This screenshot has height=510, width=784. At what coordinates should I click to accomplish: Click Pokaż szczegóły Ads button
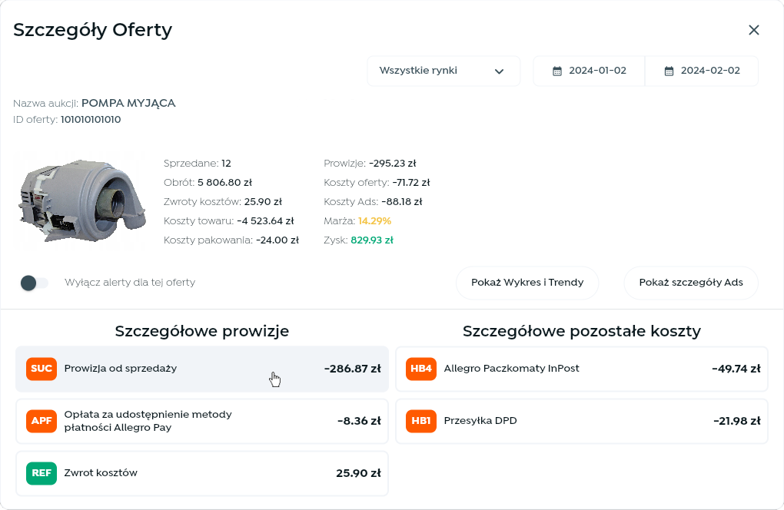point(691,283)
